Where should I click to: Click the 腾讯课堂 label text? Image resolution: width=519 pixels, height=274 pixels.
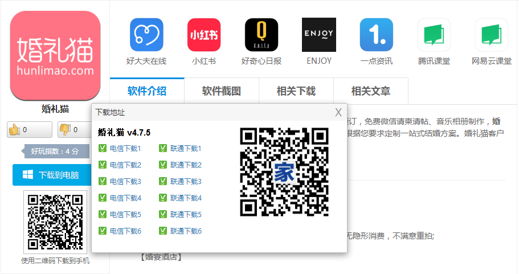(x=434, y=61)
